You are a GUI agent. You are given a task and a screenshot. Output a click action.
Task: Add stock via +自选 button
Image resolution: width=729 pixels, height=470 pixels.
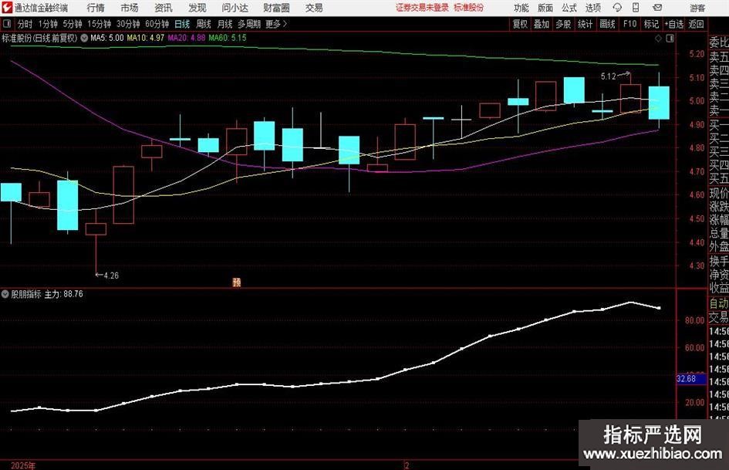(673, 24)
